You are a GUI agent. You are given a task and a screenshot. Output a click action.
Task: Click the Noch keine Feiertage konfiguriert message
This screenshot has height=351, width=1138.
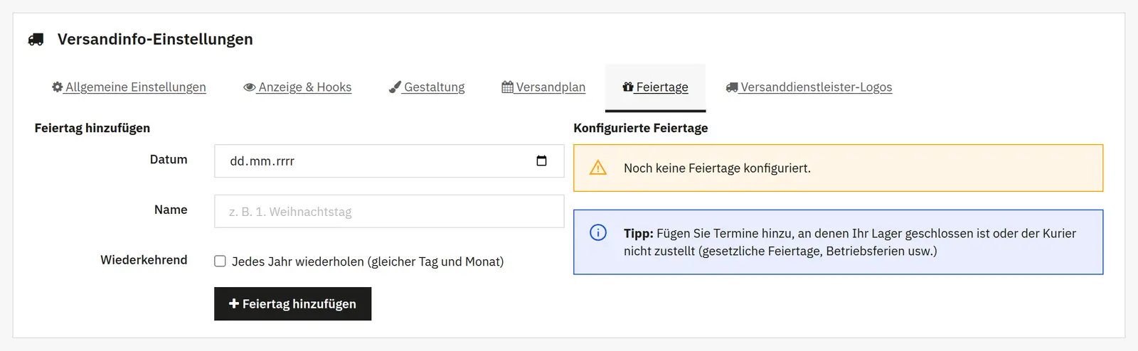[x=717, y=168]
